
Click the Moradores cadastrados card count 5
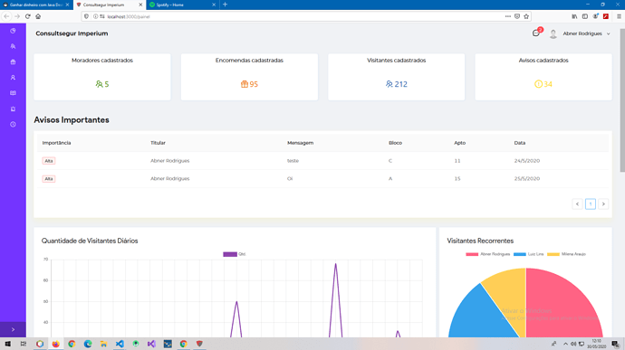[106, 84]
